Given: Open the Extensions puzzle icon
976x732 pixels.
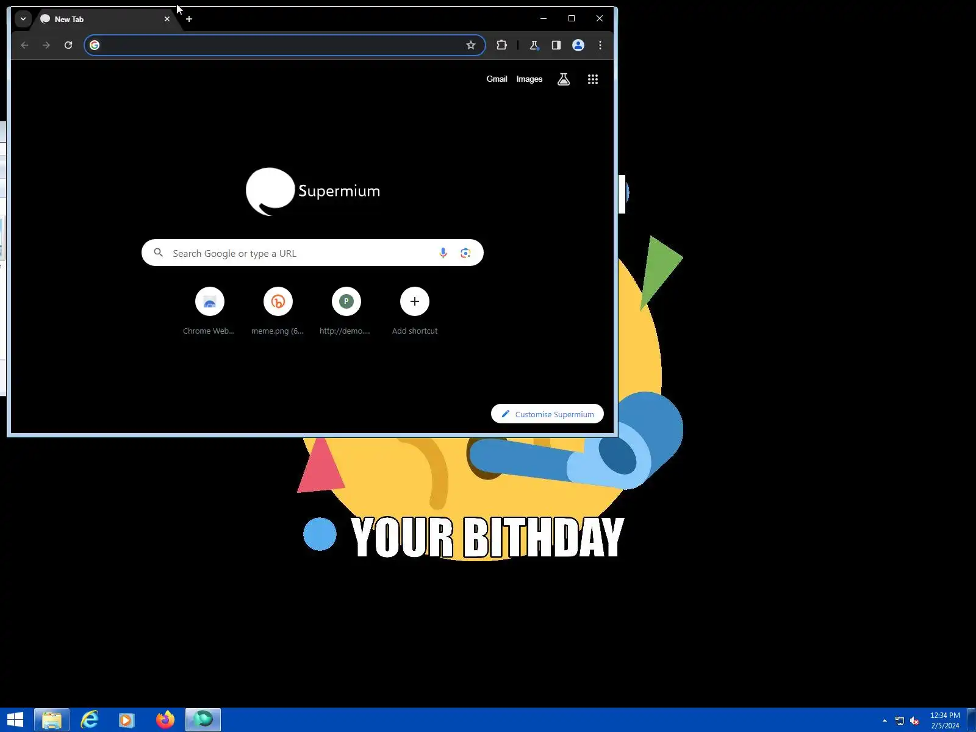Looking at the screenshot, I should [501, 45].
